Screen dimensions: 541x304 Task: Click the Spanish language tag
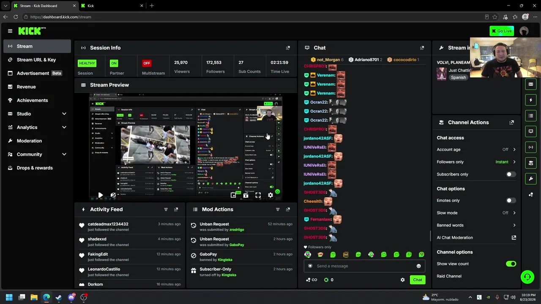458,78
